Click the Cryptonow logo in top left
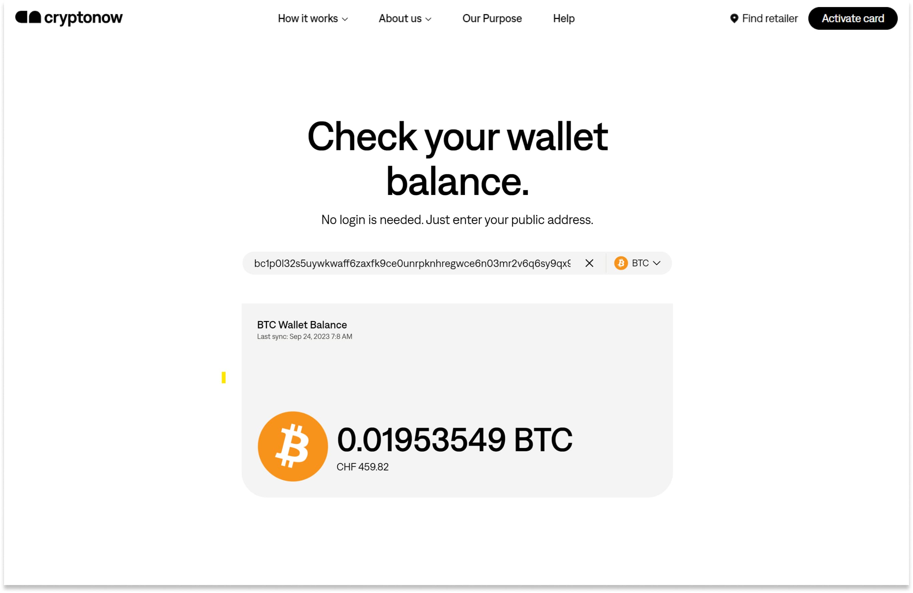The image size is (913, 593). point(68,18)
